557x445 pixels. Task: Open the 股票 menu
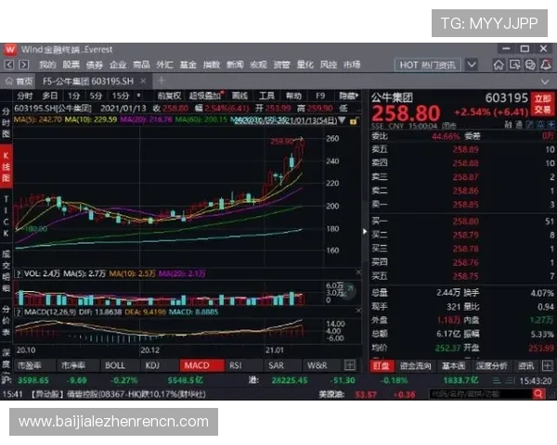pos(71,65)
